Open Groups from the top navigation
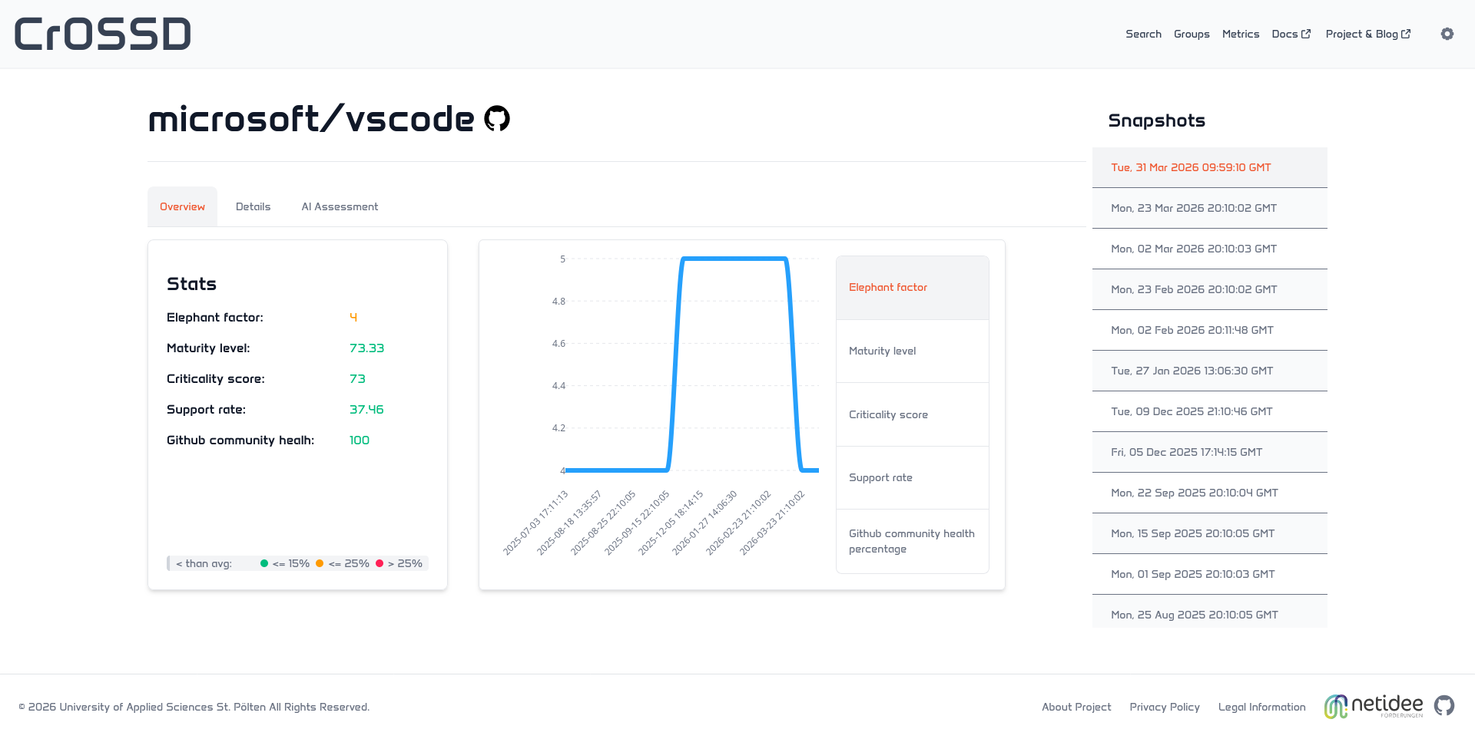 pos(1192,34)
